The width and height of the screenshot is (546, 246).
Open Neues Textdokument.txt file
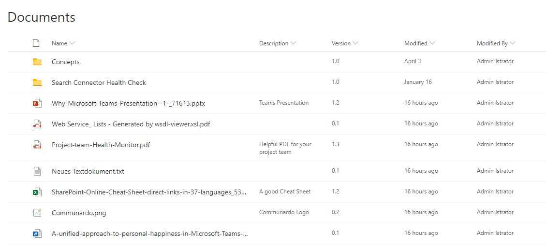click(88, 171)
